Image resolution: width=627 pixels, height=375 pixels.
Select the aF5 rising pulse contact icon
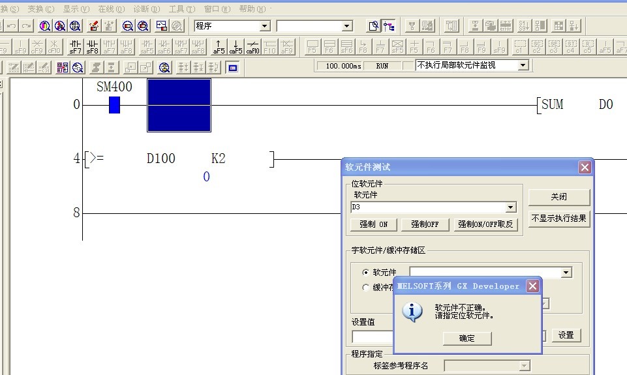tap(219, 46)
